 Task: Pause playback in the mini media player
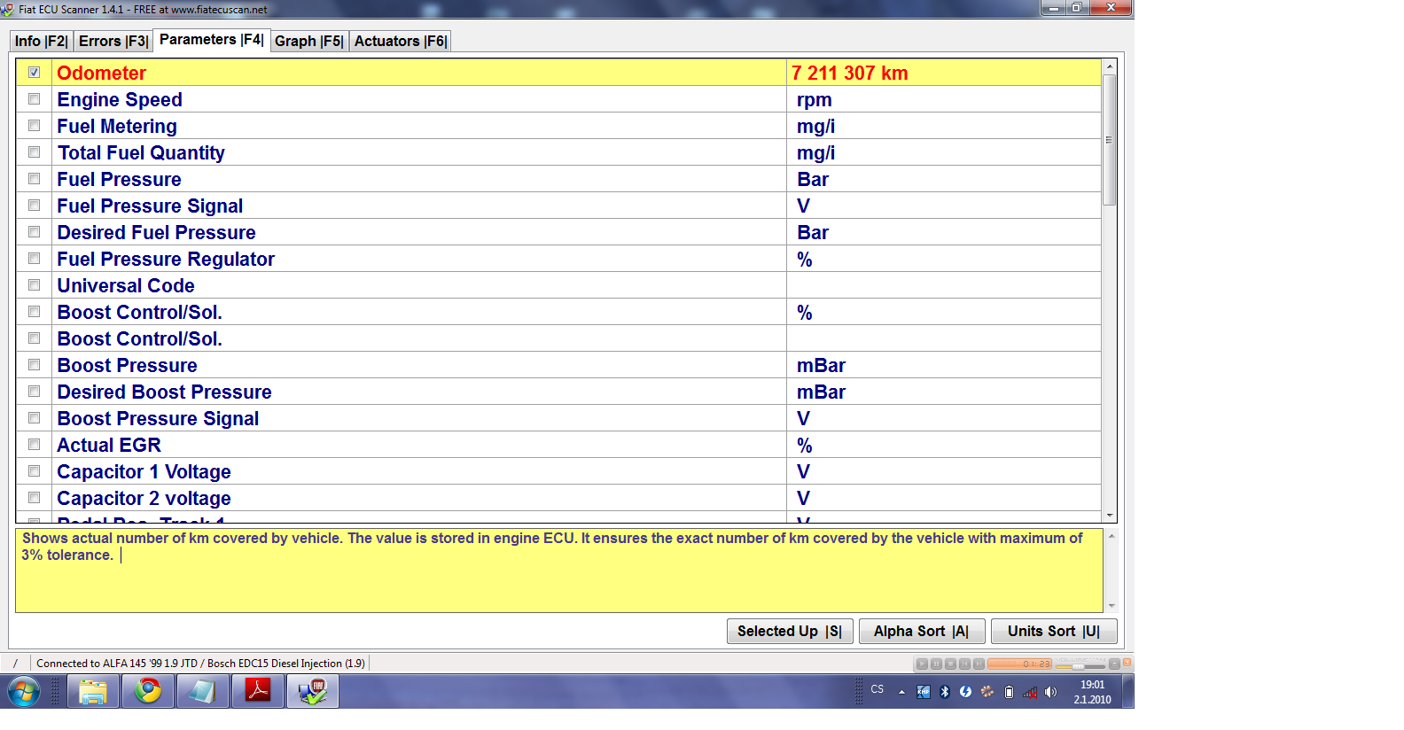936,664
